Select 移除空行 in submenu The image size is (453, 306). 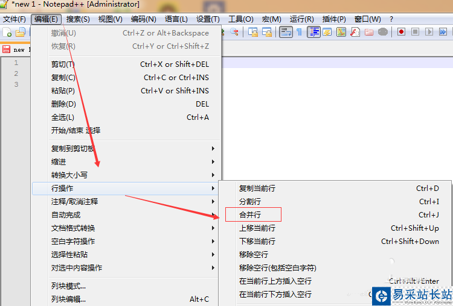point(335,254)
